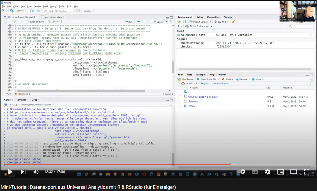Open the Addins dropdown
Viewport: 317px width, 191px height.
tap(89, 11)
